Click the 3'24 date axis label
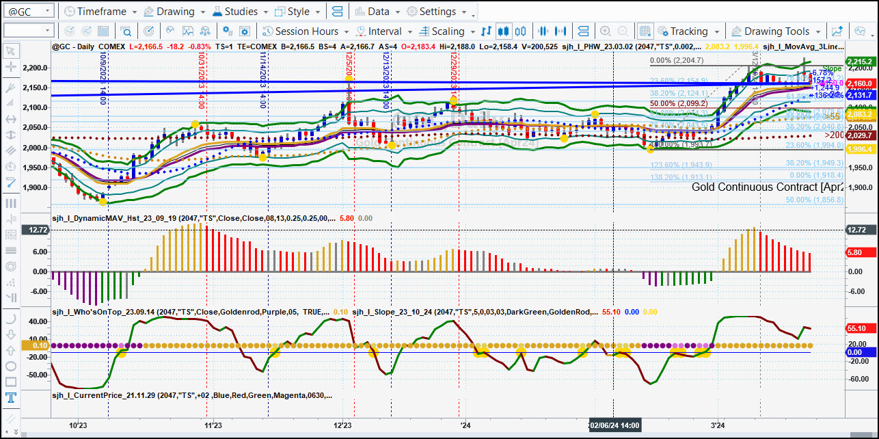This screenshot has height=439, width=879. point(718,425)
